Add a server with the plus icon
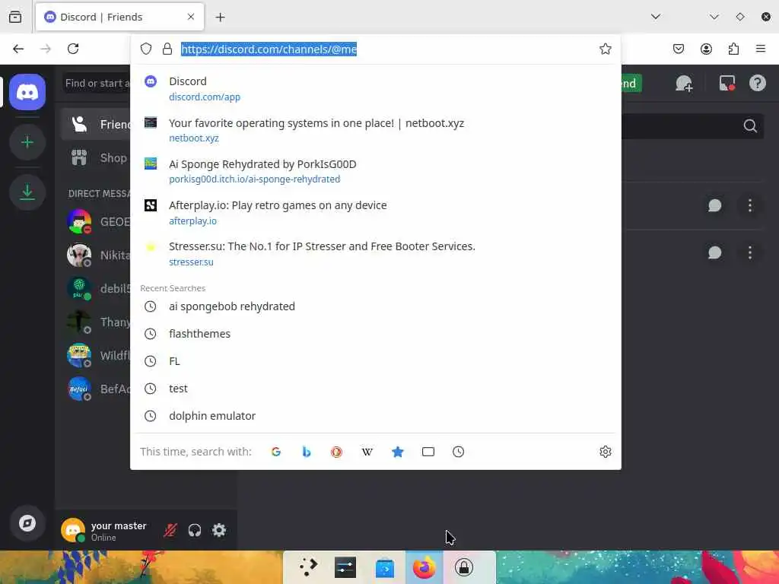 coord(27,142)
